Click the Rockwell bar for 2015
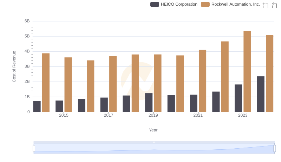 pos(68,85)
